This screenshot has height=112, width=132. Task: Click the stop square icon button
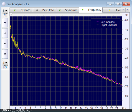tap(5, 54)
